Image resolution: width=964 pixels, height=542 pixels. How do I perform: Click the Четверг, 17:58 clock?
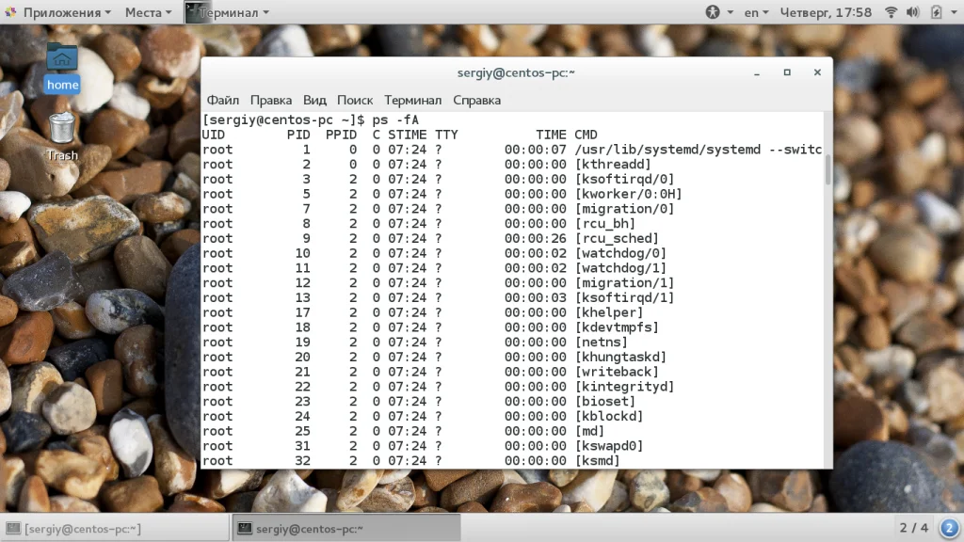[827, 12]
